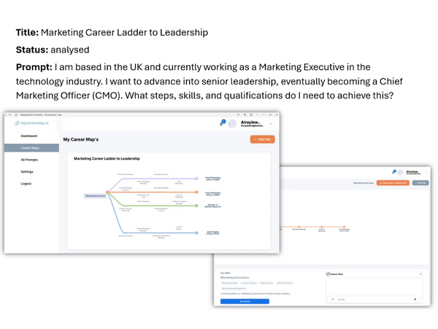Screen dimensions: 438x329
Task: Click the blue Get Started button
Action: click(x=245, y=301)
